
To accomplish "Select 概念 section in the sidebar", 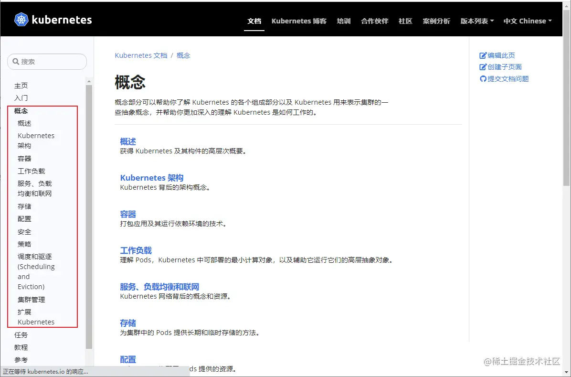I will pos(21,111).
